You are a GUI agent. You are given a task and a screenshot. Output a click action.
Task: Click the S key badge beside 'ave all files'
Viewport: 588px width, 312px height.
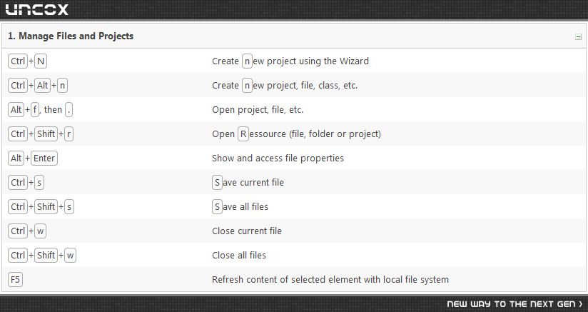coord(217,206)
